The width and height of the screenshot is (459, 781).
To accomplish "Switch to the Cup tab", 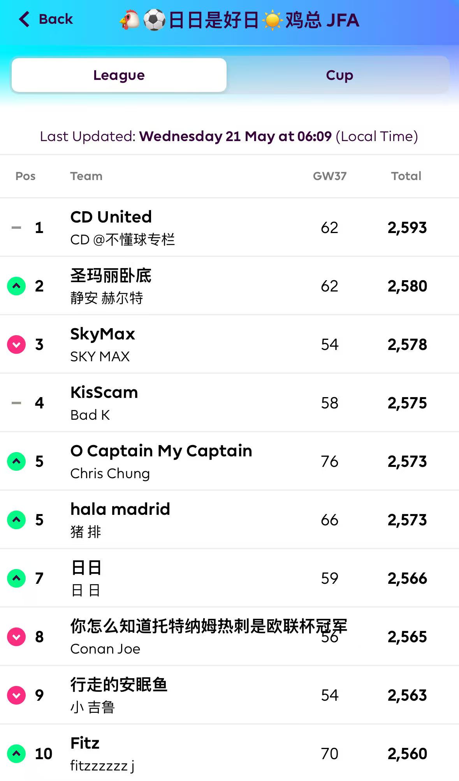I will (339, 75).
